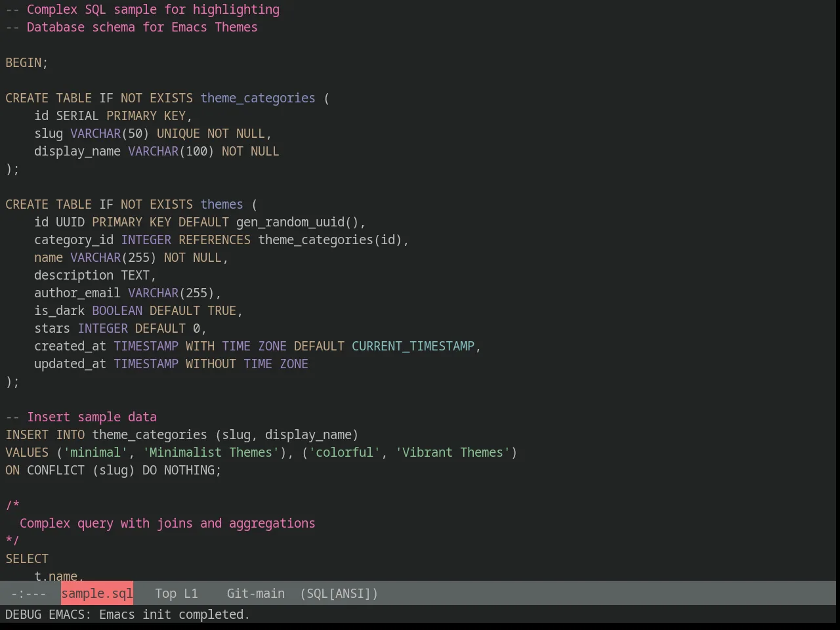Image resolution: width=840 pixels, height=630 pixels.
Task: Click 'Complex query with joins and aggregations' comment
Action: tap(167, 523)
